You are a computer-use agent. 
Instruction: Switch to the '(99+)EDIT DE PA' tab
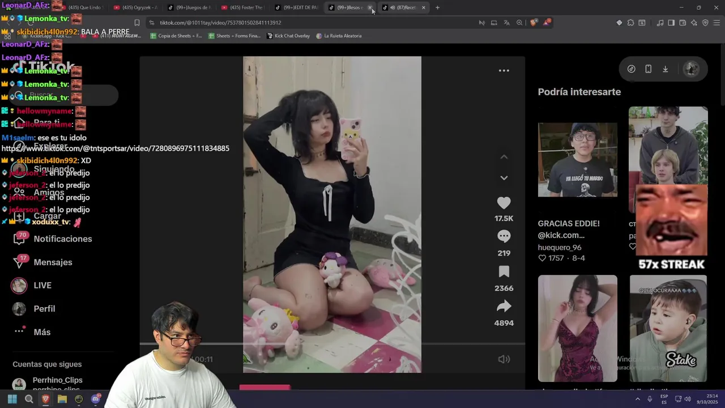pos(296,7)
